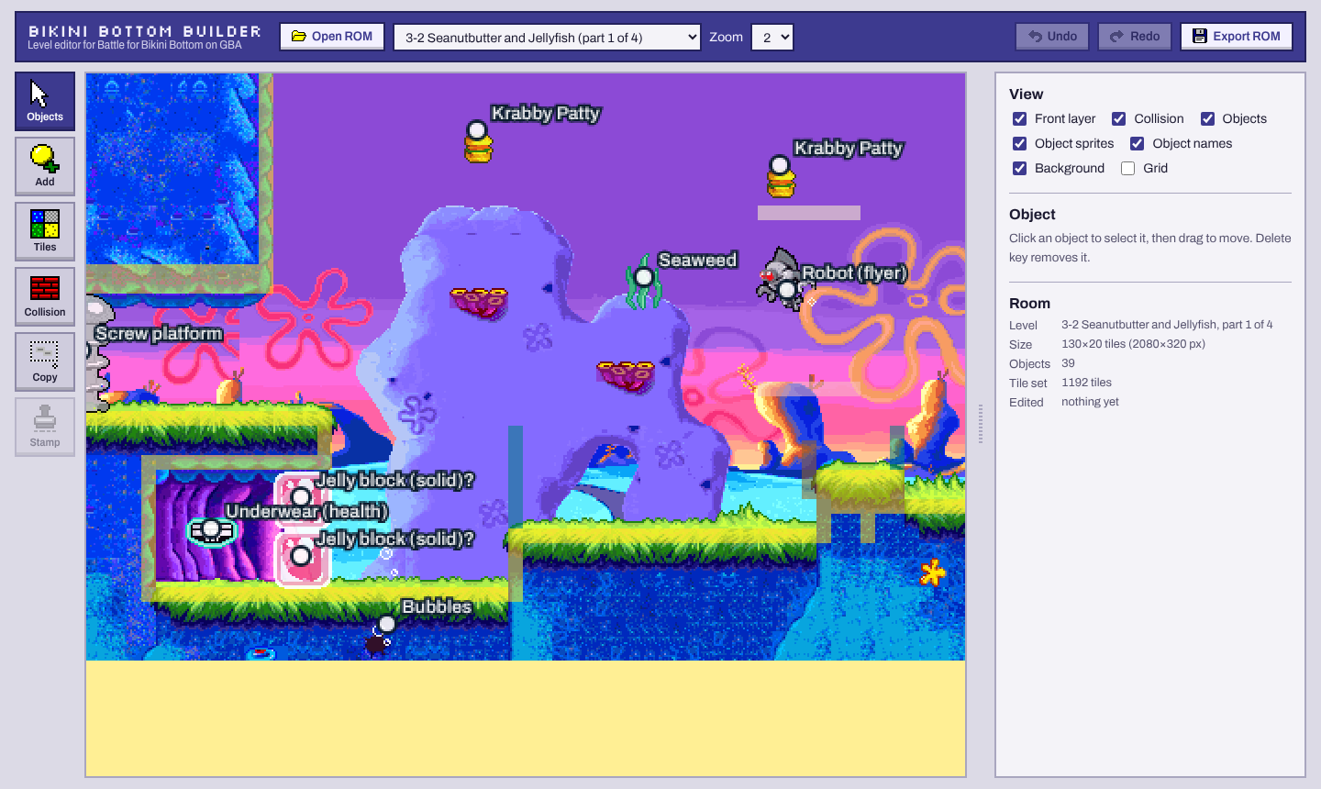Hide the Background layer checkbox

point(1019,168)
